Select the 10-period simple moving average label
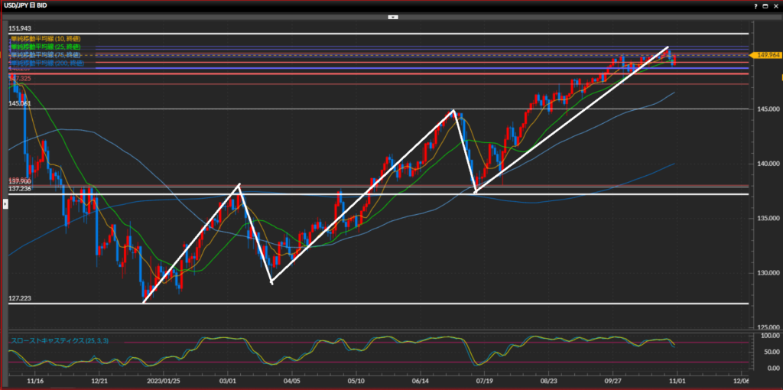Image resolution: width=783 pixels, height=390 pixels. pyautogui.click(x=45, y=38)
